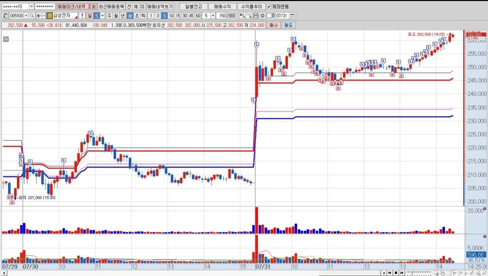The image size is (488, 276).
Task: Expand the period number dropdown beside 일 5
Action: pos(103,16)
